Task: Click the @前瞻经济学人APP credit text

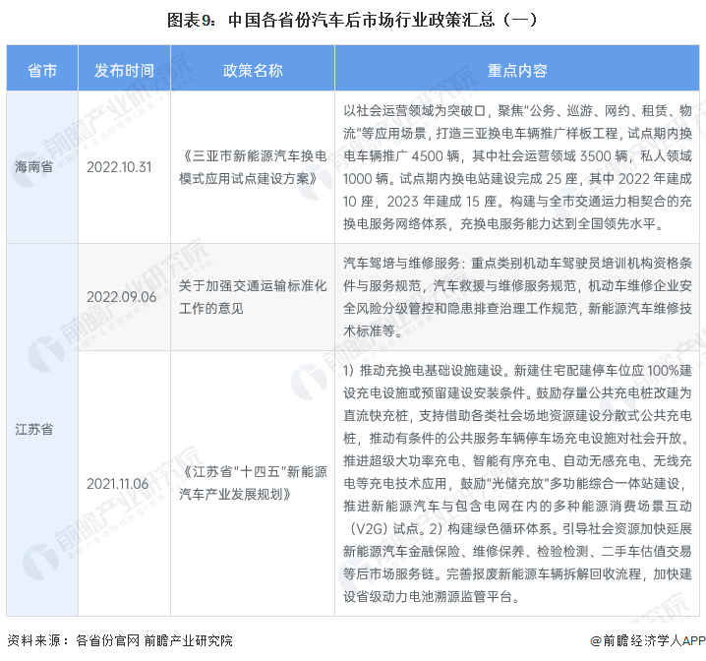Action: [x=647, y=639]
